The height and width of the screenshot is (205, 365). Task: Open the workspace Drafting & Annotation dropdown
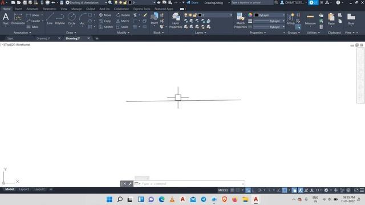pyautogui.click(x=86, y=2)
